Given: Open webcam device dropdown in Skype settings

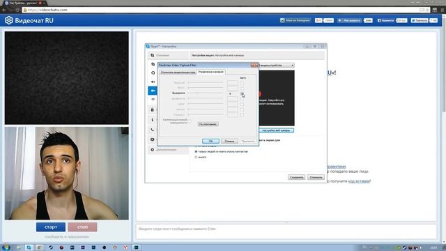Looking at the screenshot, I should click(277, 65).
